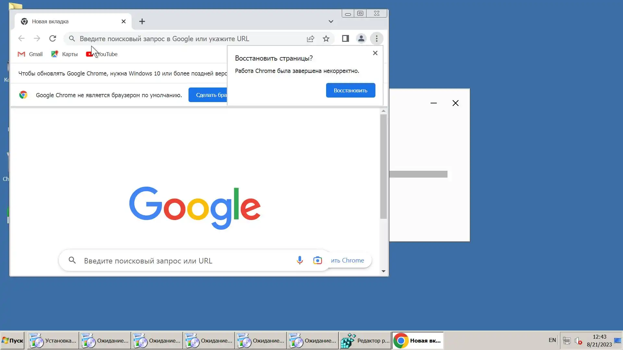Open a new tab with plus
The height and width of the screenshot is (350, 623).
[x=142, y=21]
